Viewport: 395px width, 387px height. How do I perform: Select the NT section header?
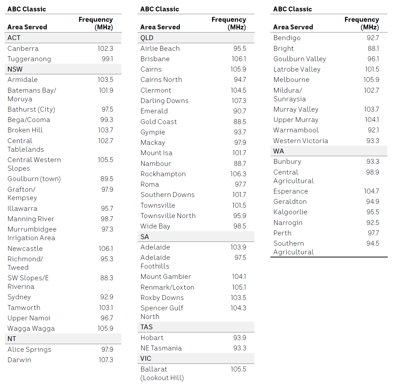pyautogui.click(x=63, y=339)
